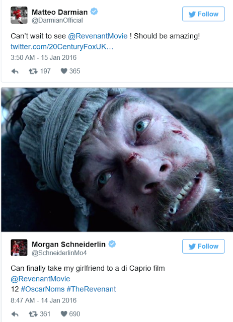233x322 pixels.
Task: Click the reply arrow on Schneiderlin's tweet
Action: tap(15, 314)
